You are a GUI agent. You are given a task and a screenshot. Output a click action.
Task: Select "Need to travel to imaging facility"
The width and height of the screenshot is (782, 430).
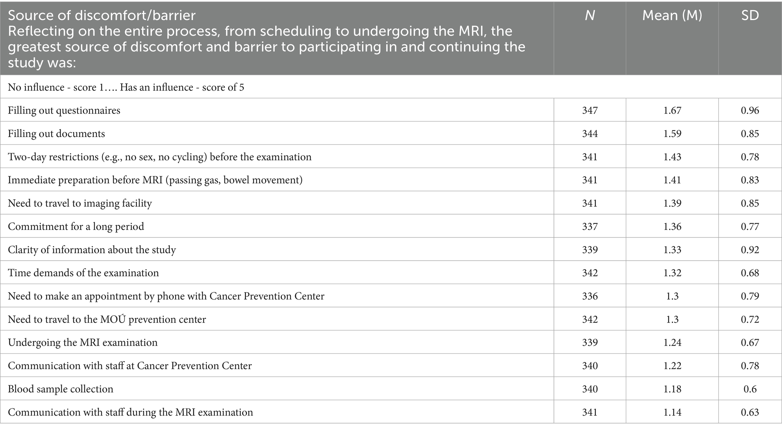(80, 203)
